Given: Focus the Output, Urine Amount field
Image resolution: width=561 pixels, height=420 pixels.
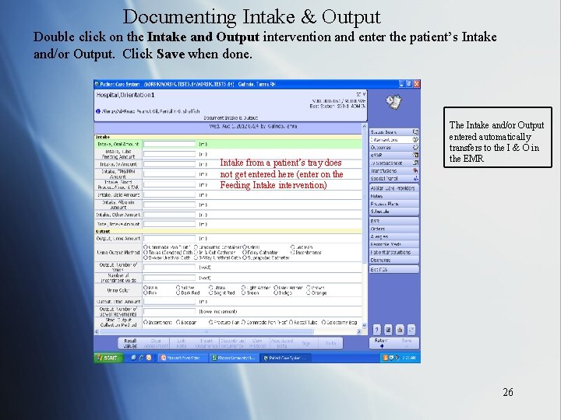Looking at the screenshot, I should 170,238.
